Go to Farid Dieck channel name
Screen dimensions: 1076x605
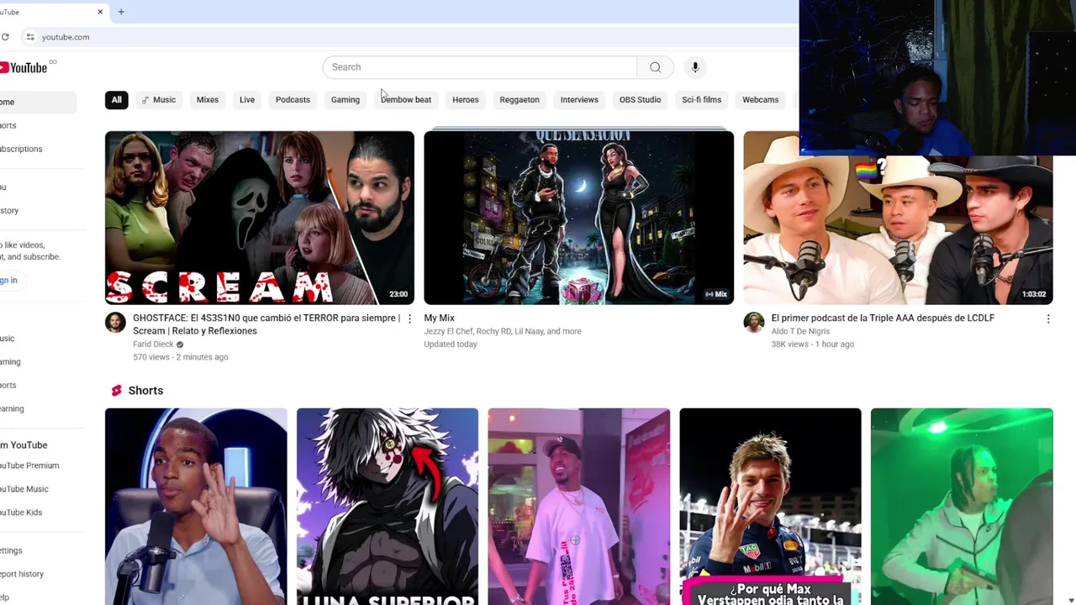tap(153, 345)
